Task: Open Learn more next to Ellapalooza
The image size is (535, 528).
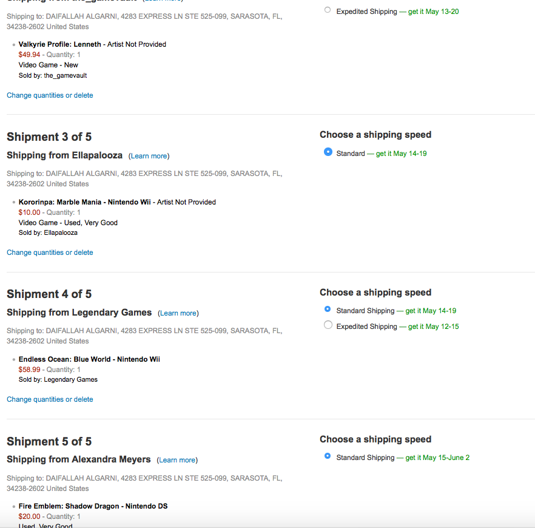Action: [149, 156]
